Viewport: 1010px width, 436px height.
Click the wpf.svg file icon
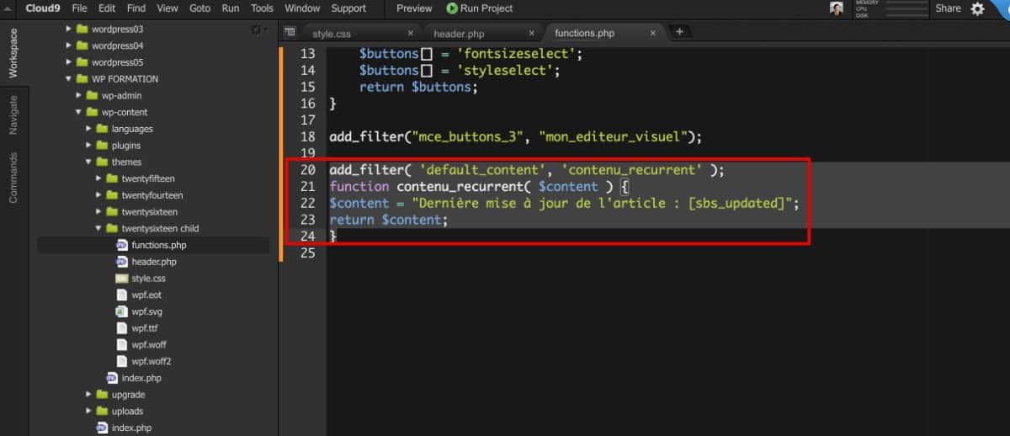121,311
